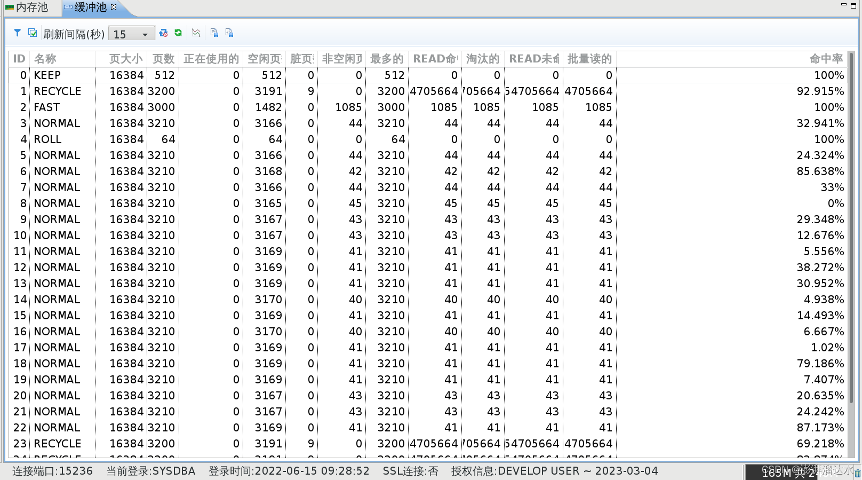
Task: Click the filter funnel icon
Action: (x=17, y=33)
